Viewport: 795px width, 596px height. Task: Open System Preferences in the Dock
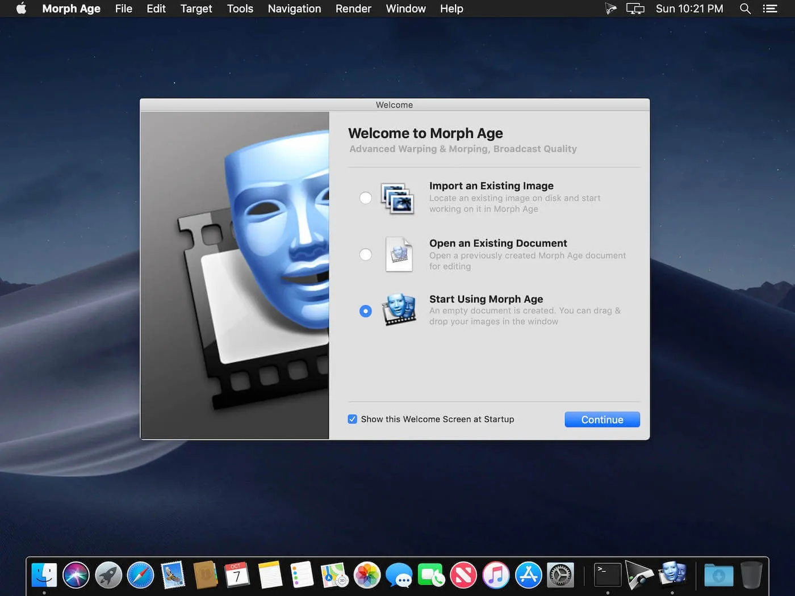tap(560, 575)
